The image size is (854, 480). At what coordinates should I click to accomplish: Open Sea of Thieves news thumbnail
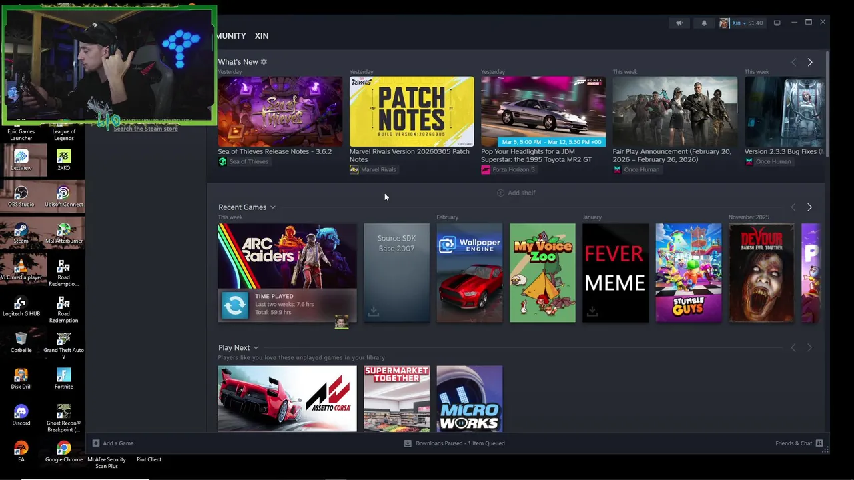click(x=280, y=111)
